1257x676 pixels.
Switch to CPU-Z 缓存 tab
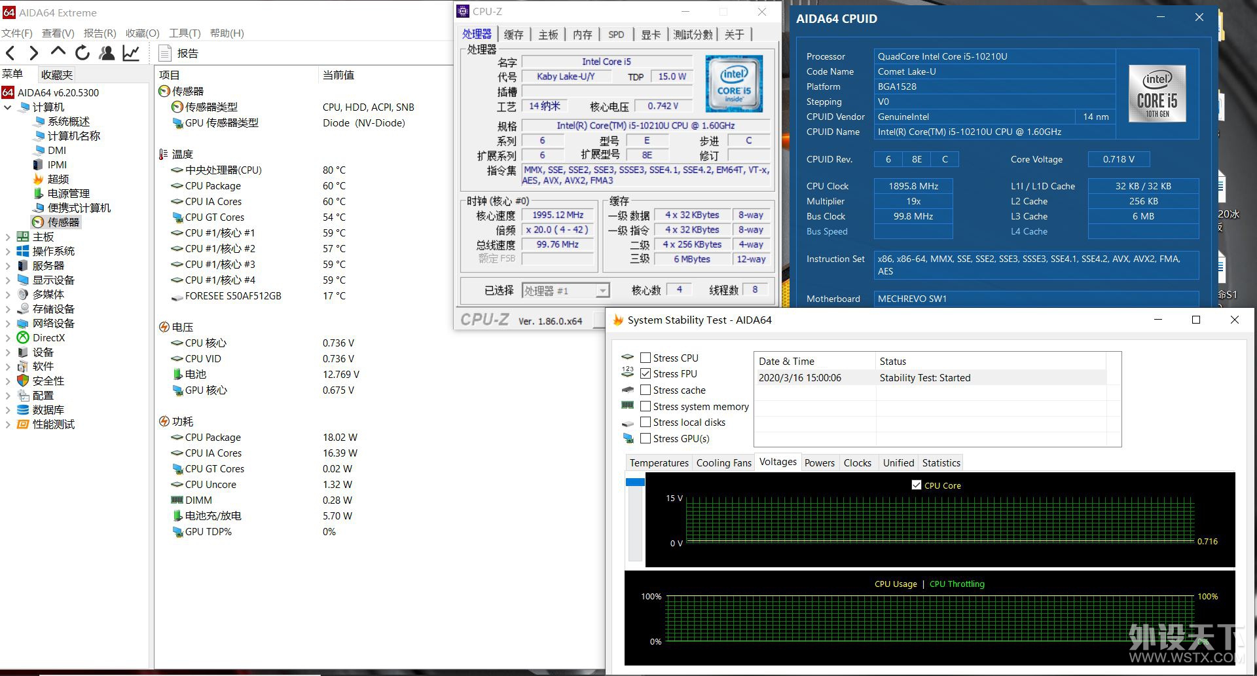[x=514, y=35]
